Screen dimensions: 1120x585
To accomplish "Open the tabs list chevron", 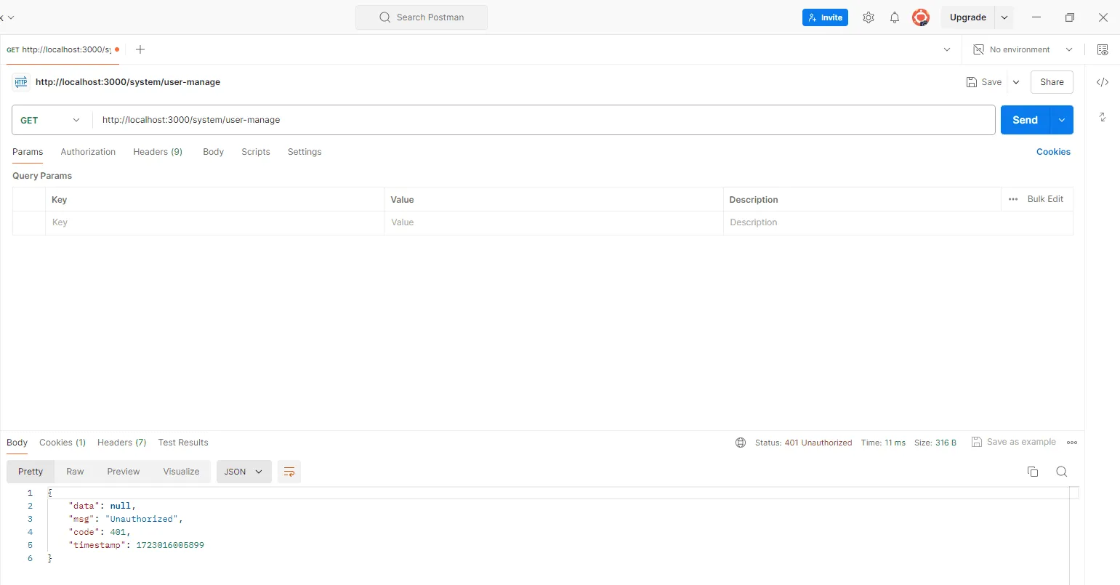I will [947, 49].
